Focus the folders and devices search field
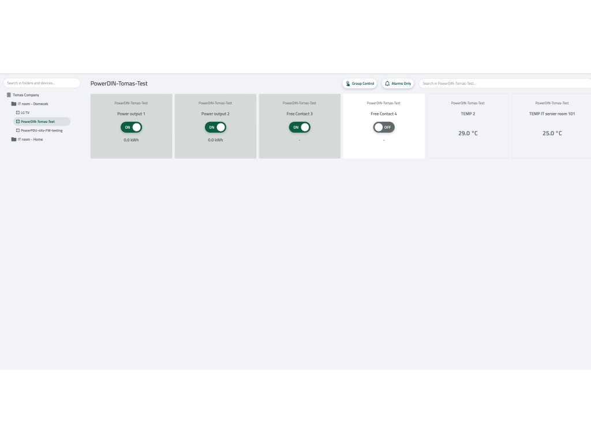This screenshot has height=443, width=591. tap(42, 83)
